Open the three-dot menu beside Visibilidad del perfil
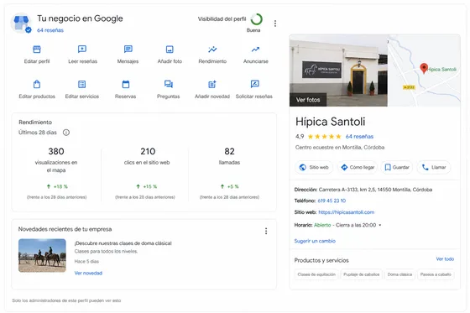 pyautogui.click(x=275, y=23)
